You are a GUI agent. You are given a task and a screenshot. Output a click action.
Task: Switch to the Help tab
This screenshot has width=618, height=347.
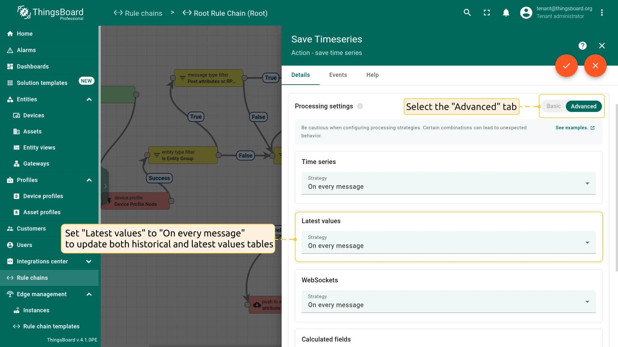[x=372, y=75]
